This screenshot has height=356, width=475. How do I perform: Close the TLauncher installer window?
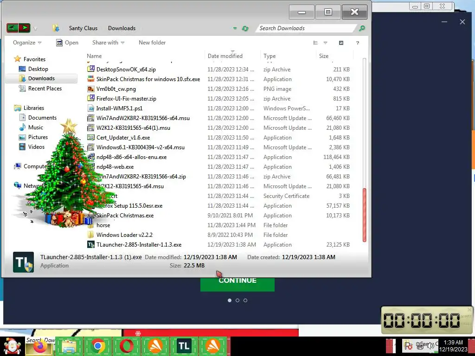462,22
